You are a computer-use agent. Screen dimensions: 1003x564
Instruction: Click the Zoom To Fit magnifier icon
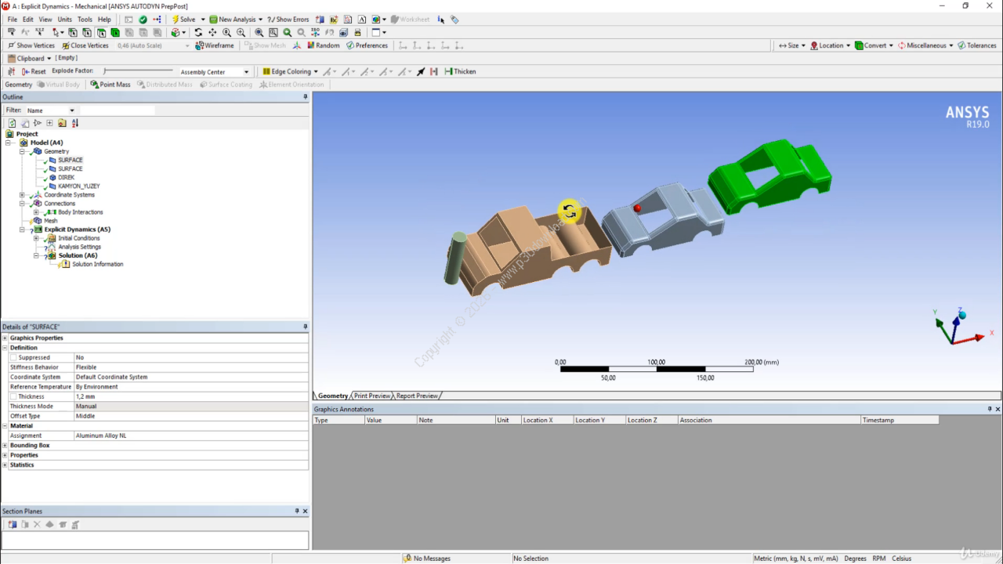[x=259, y=33]
